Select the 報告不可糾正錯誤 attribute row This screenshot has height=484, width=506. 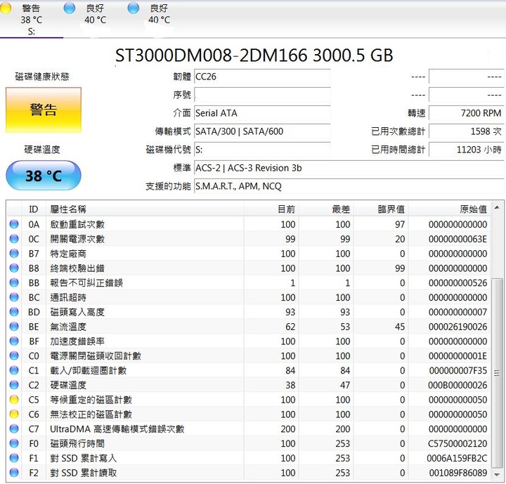(x=249, y=282)
